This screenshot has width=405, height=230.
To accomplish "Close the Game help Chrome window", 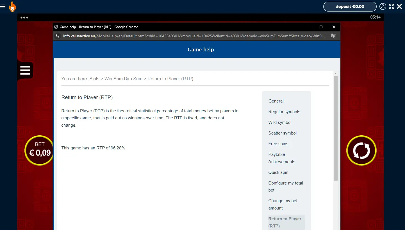I will pyautogui.click(x=334, y=27).
